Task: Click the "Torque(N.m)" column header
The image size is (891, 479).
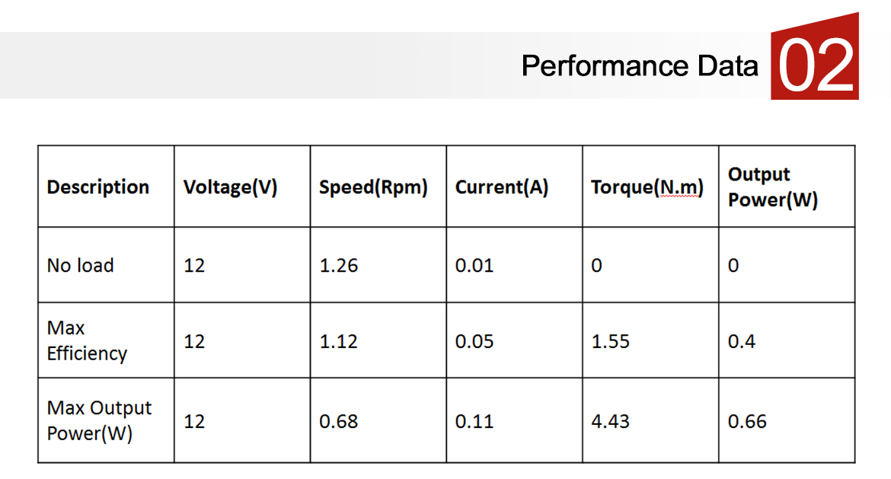Action: 647,187
